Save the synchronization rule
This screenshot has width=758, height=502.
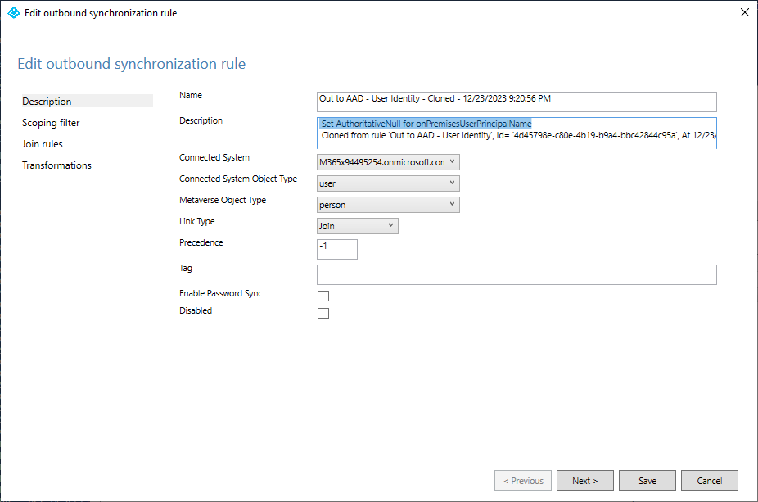[647, 481]
